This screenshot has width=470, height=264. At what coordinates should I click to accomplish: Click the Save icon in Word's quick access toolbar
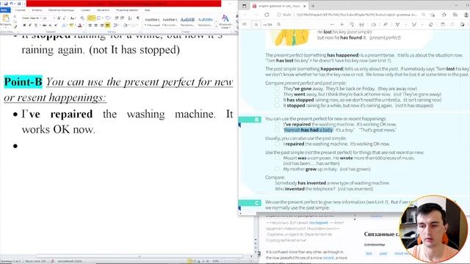pyautogui.click(x=6, y=4)
